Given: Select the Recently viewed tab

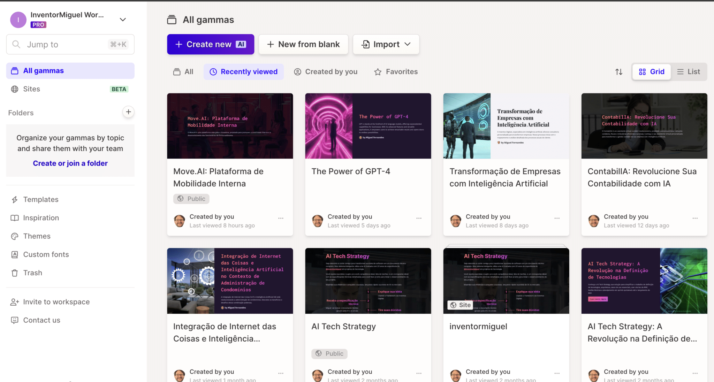Looking at the screenshot, I should pos(243,72).
